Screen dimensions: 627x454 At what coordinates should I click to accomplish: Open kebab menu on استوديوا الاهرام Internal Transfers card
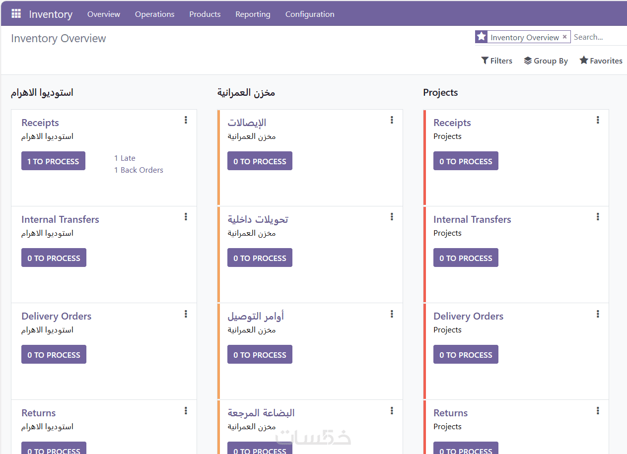tap(186, 216)
